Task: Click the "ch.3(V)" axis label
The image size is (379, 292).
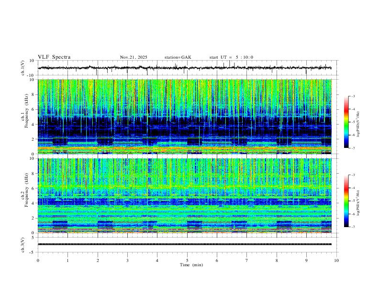Action: (x=23, y=245)
